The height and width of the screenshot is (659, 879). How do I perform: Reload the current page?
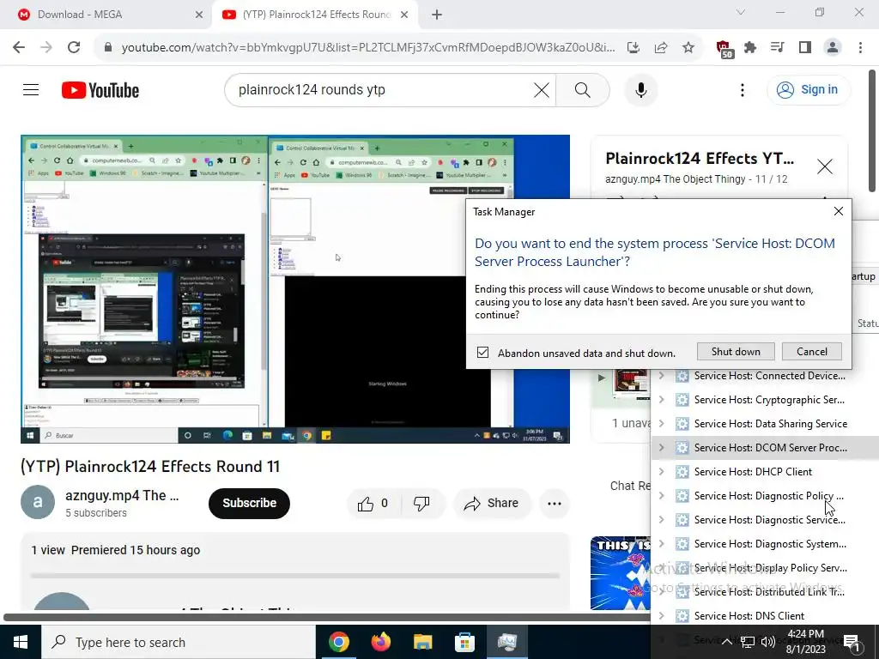pyautogui.click(x=74, y=47)
